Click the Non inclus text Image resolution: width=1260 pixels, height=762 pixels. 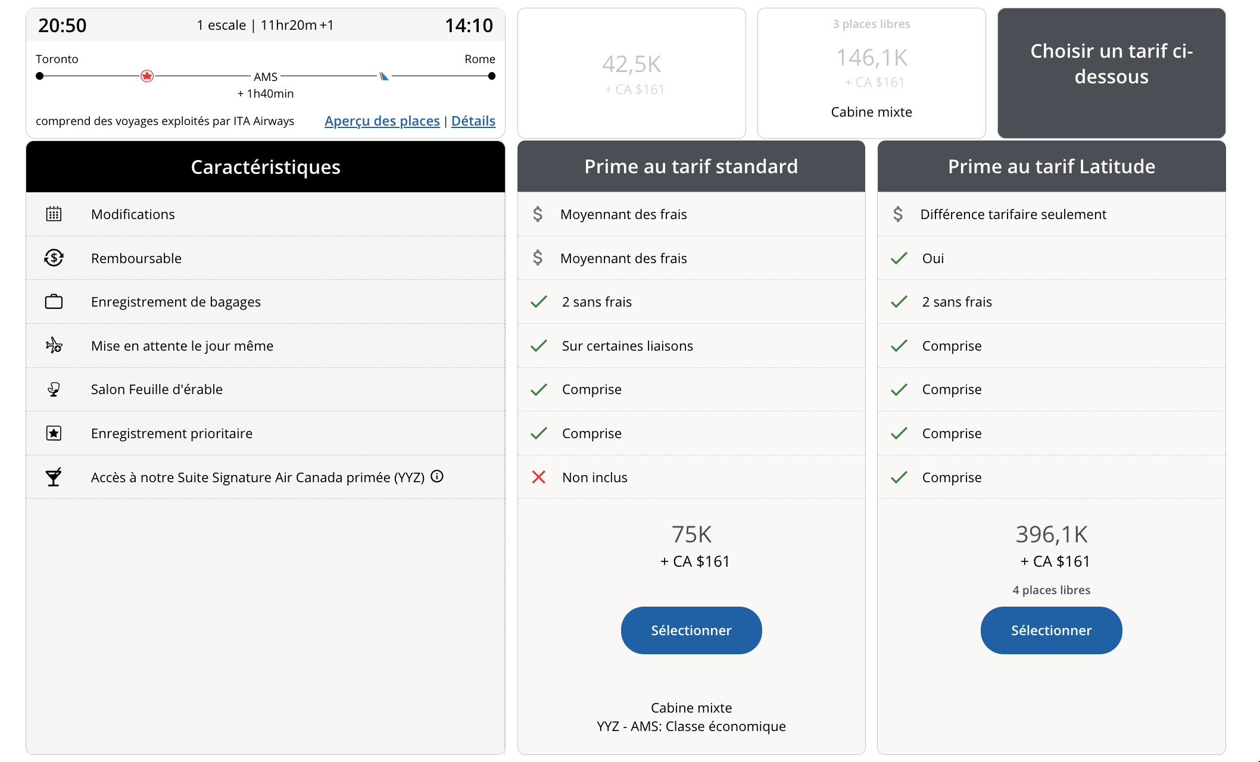tap(595, 477)
